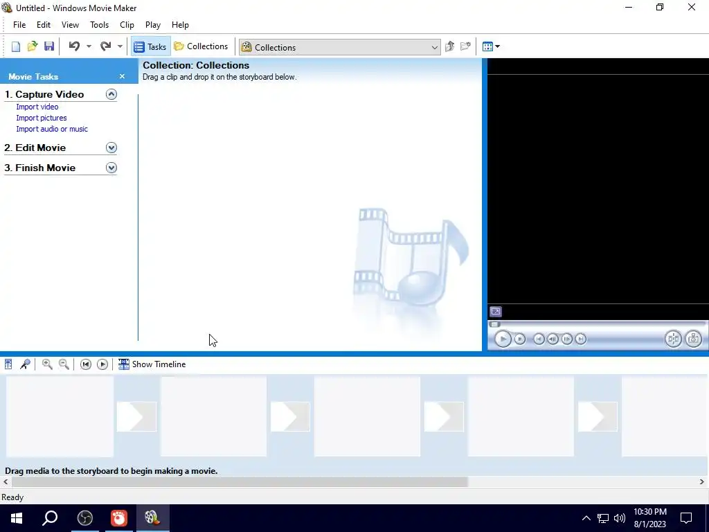Image resolution: width=709 pixels, height=532 pixels.
Task: Zoom out on the storyboard
Action: pos(64,364)
